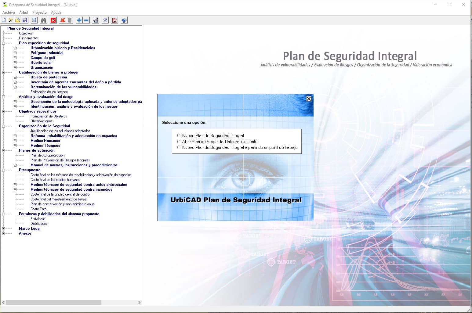Screen dimensions: 472x313
Task: Select Coste final de la unidad central de control
Action: (x=60, y=194)
